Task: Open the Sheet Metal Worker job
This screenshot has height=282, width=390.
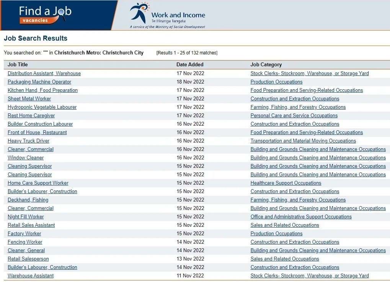Action: [x=29, y=99]
